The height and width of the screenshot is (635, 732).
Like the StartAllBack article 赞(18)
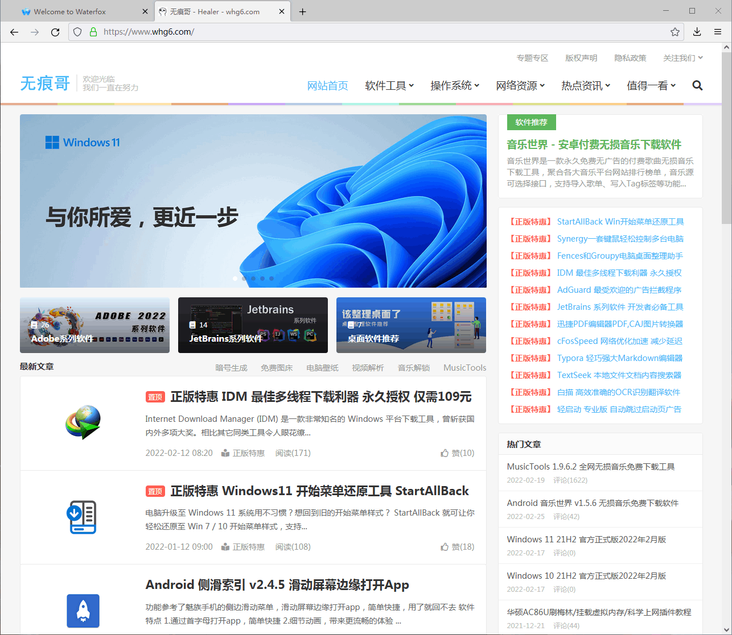[457, 547]
